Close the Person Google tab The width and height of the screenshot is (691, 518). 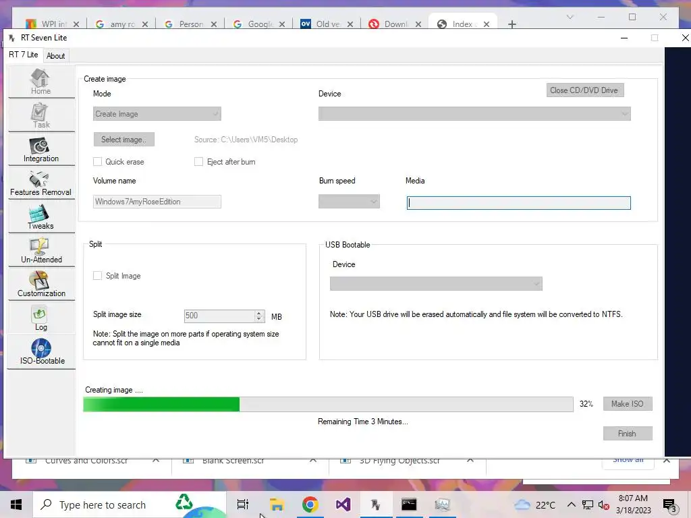(213, 24)
